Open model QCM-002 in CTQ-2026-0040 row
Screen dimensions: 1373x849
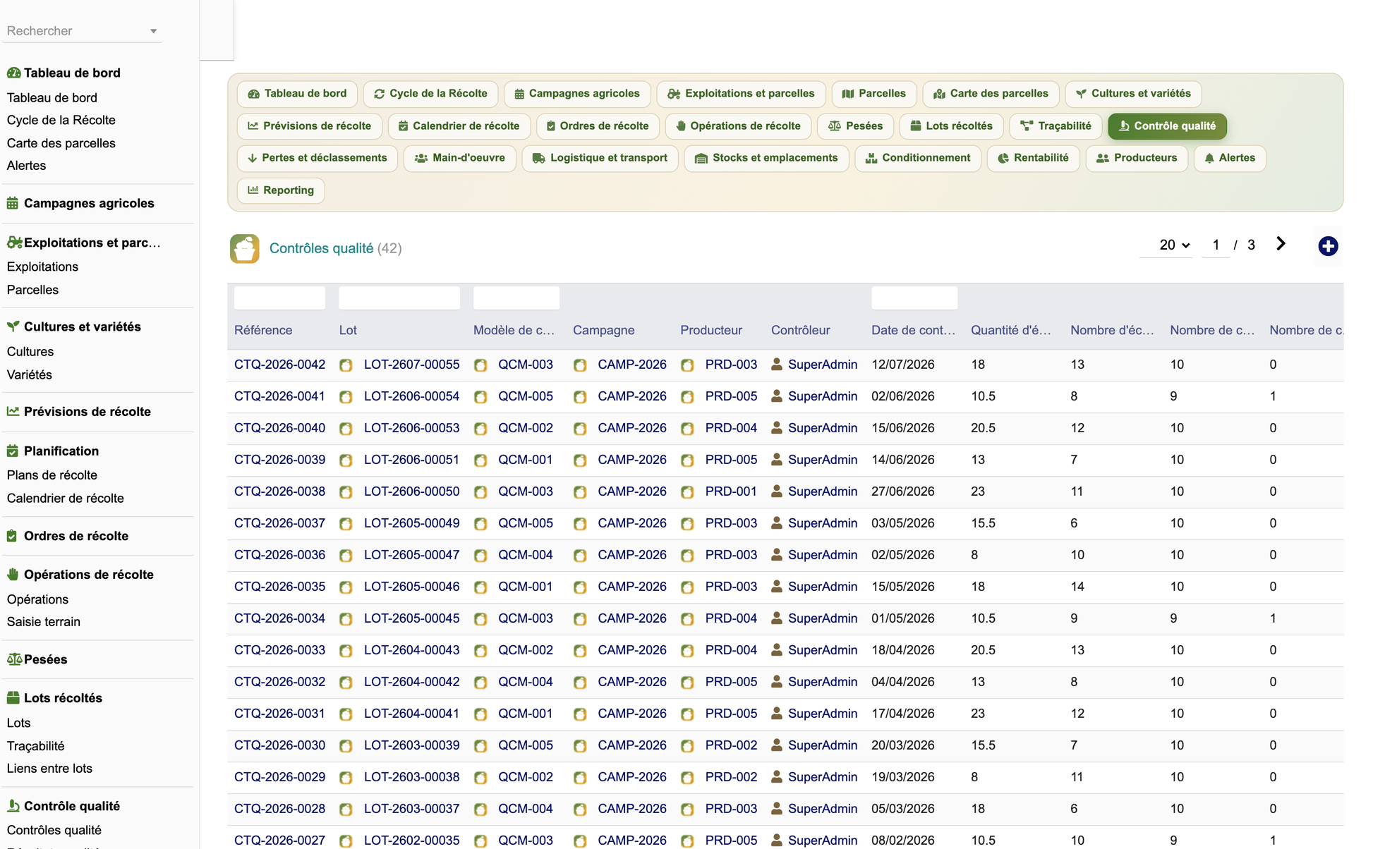tap(526, 428)
